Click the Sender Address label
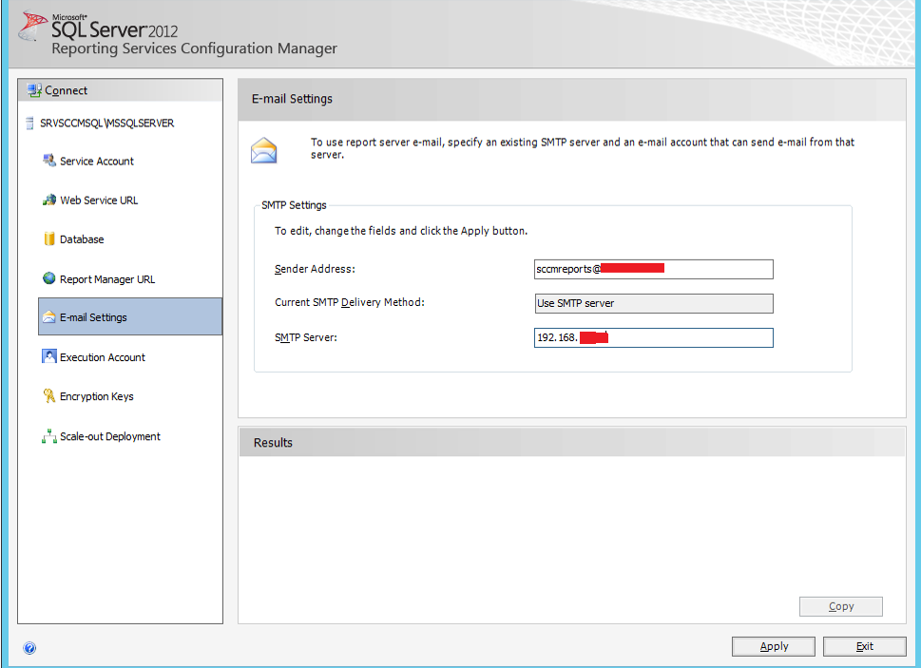Screen dimensions: 921x668 tap(315, 269)
